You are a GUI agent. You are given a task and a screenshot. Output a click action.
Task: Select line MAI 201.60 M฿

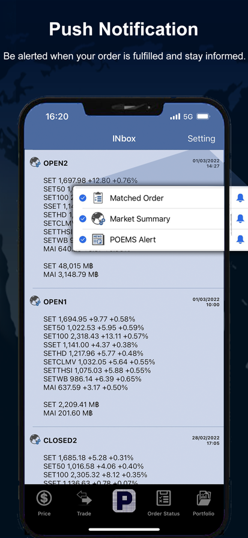(68, 413)
